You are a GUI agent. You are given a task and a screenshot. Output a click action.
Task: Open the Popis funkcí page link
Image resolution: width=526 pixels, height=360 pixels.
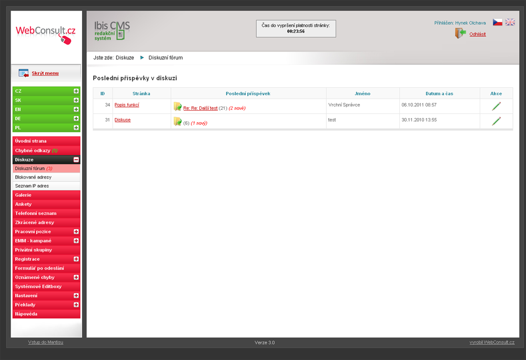(x=127, y=105)
